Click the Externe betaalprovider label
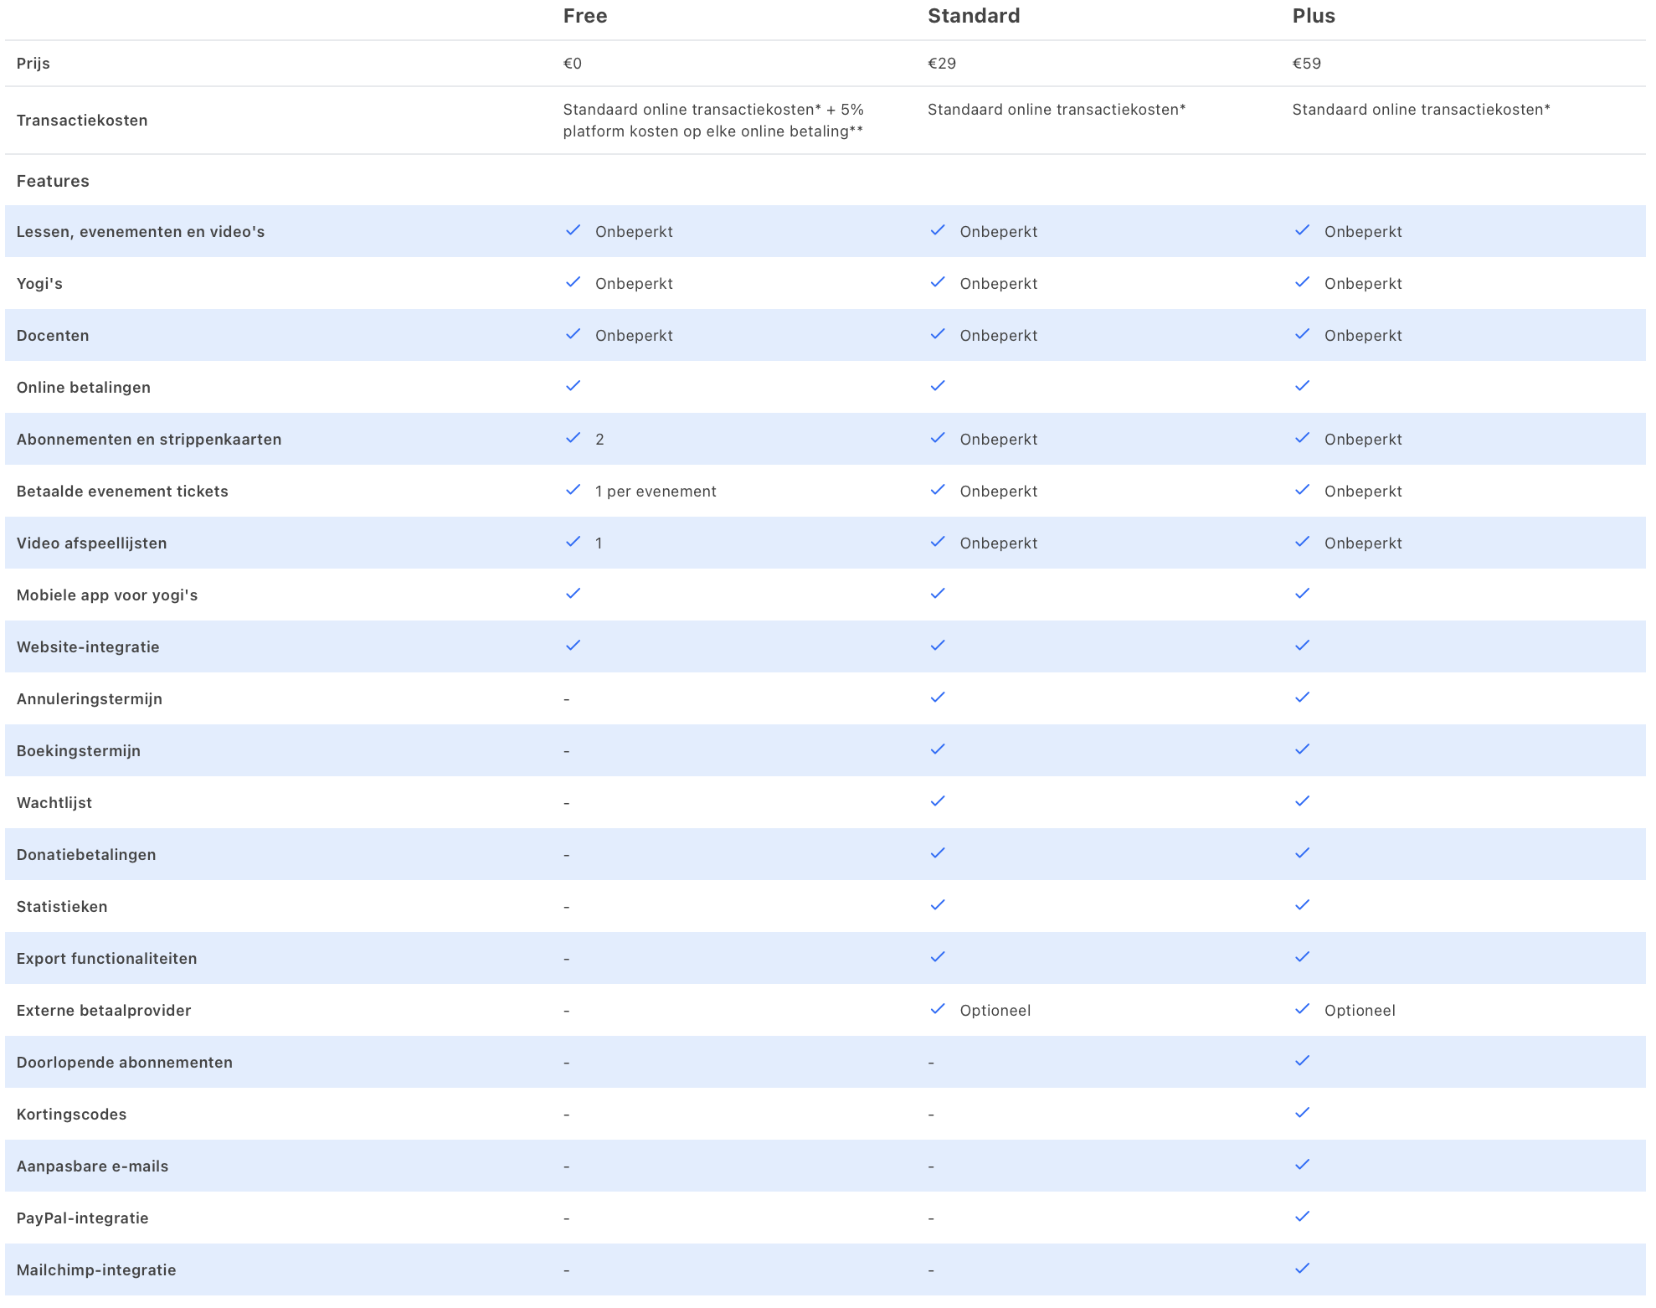 pyautogui.click(x=104, y=1011)
